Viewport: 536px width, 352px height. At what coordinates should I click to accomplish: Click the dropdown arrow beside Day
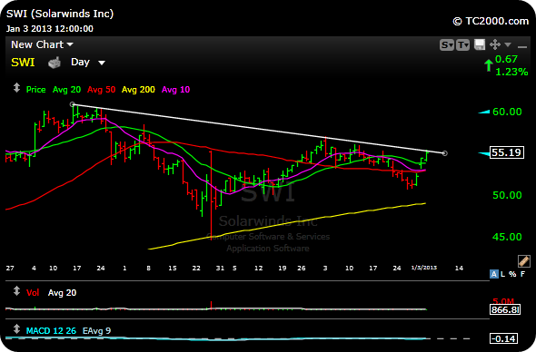pos(102,63)
